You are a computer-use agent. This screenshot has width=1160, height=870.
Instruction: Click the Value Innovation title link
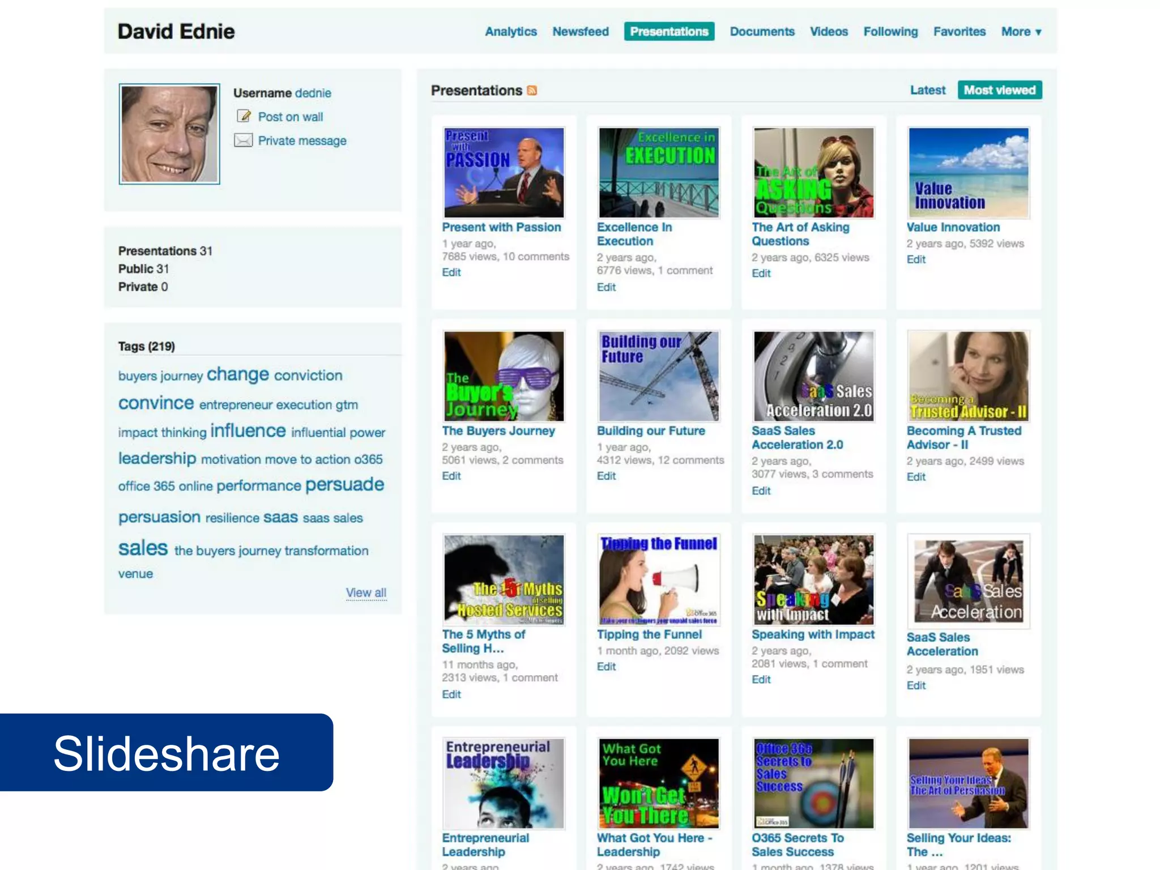[x=953, y=227]
